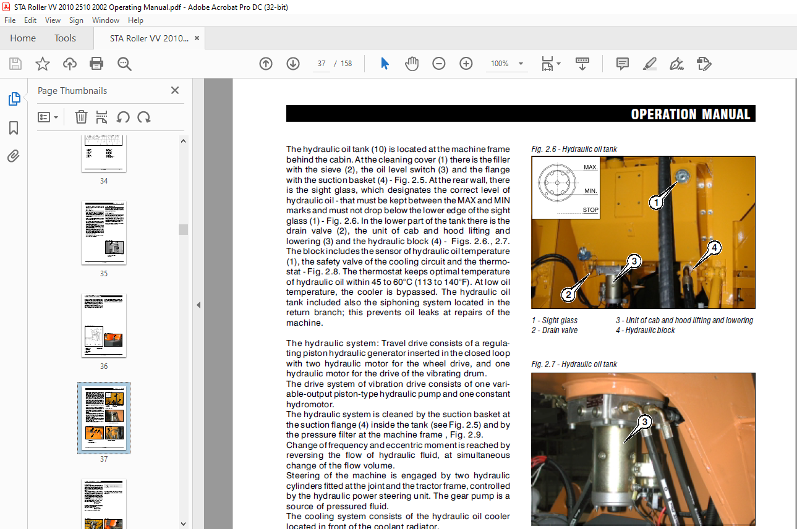Click the thumbnails panel scrollbar handle
This screenshot has height=529, width=797.
click(x=183, y=230)
